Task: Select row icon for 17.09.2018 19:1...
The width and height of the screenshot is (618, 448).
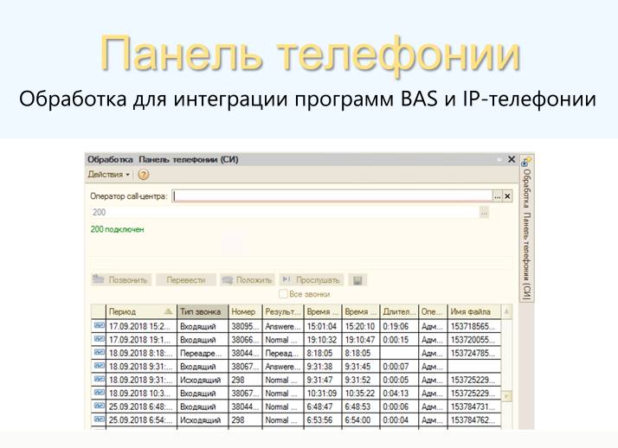Action: point(100,339)
